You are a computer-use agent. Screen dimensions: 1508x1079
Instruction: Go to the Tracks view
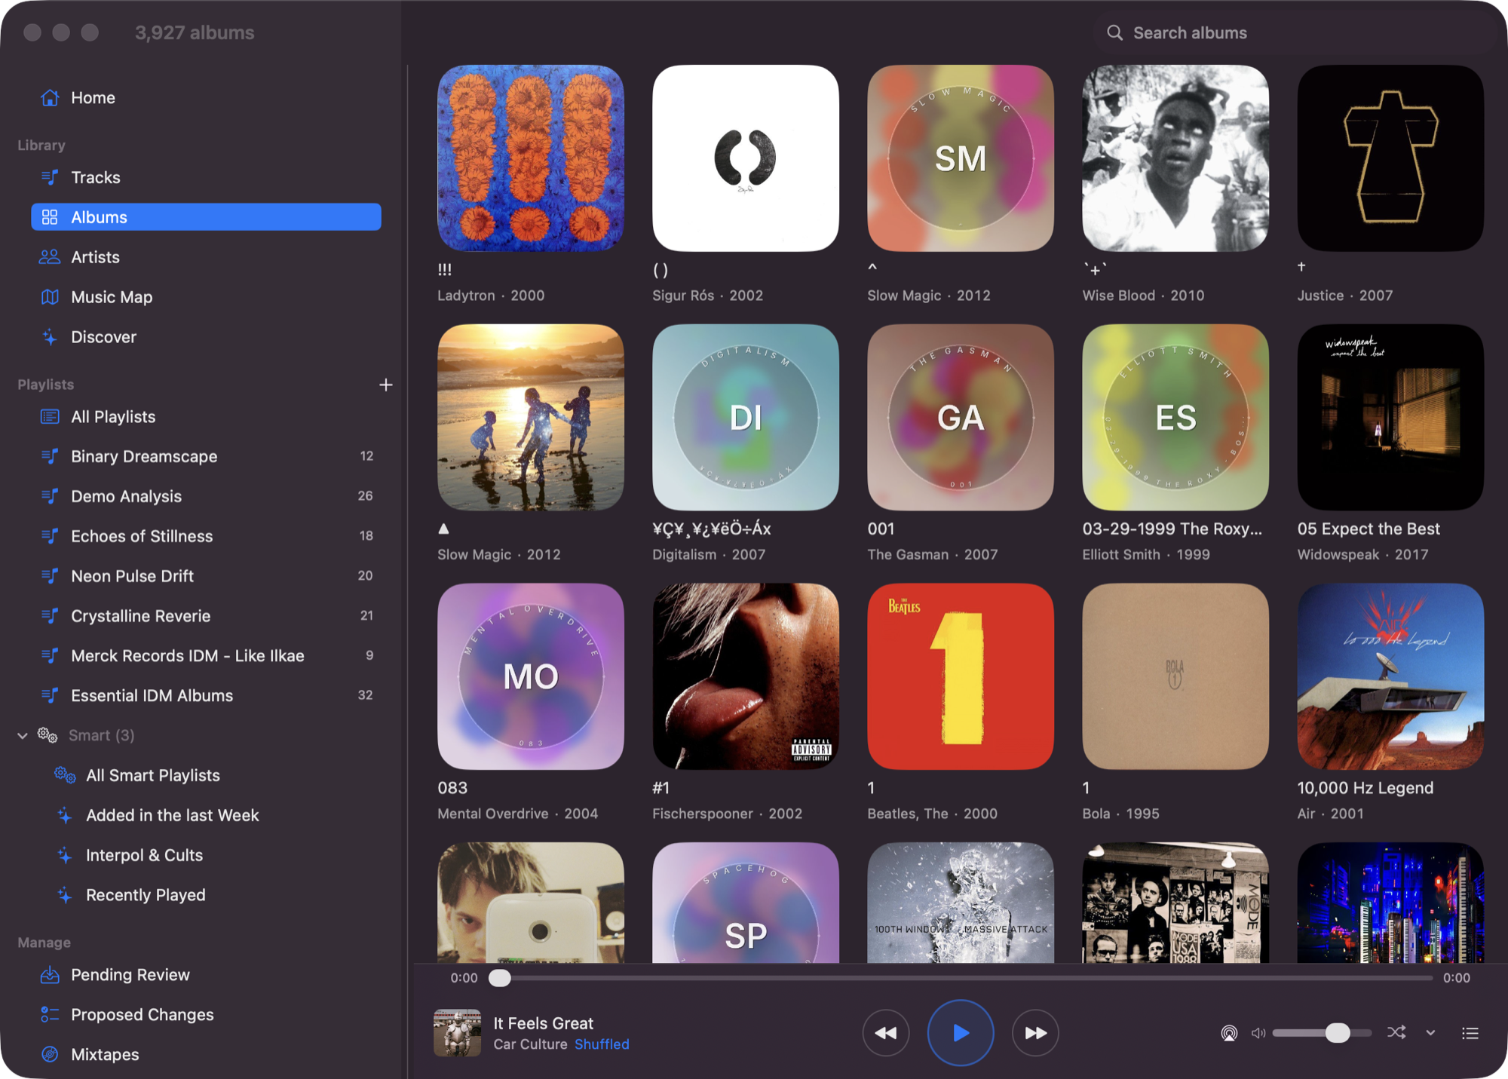pyautogui.click(x=206, y=178)
